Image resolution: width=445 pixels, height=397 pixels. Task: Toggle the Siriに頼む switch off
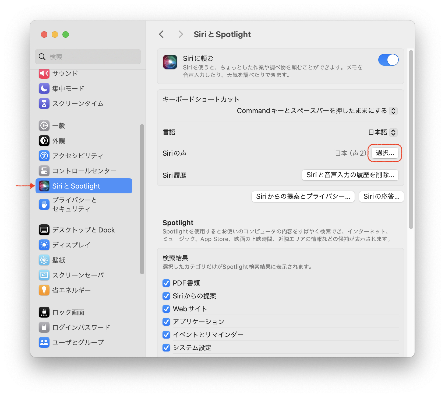click(x=388, y=60)
